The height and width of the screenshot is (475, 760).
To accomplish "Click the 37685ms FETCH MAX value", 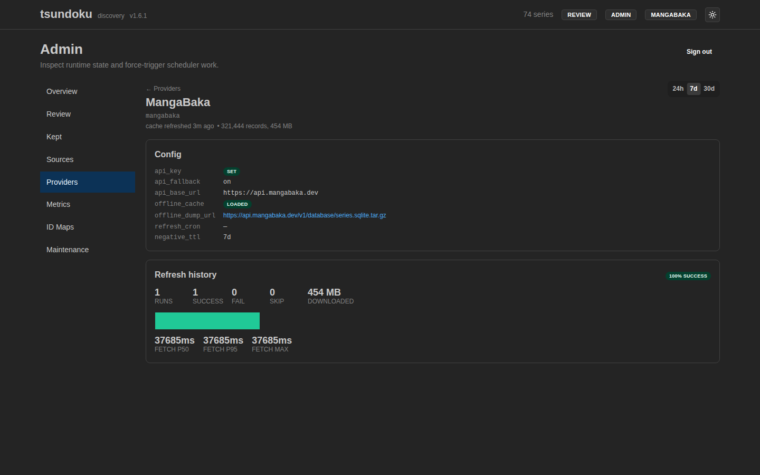I will 272,340.
